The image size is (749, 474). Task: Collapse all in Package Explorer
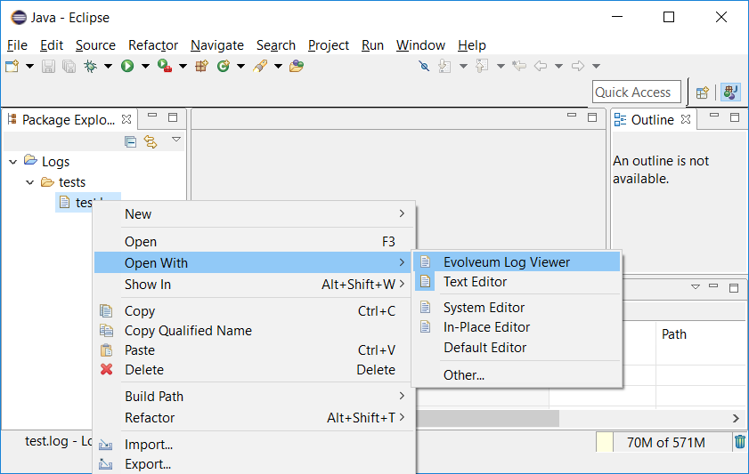[x=131, y=141]
